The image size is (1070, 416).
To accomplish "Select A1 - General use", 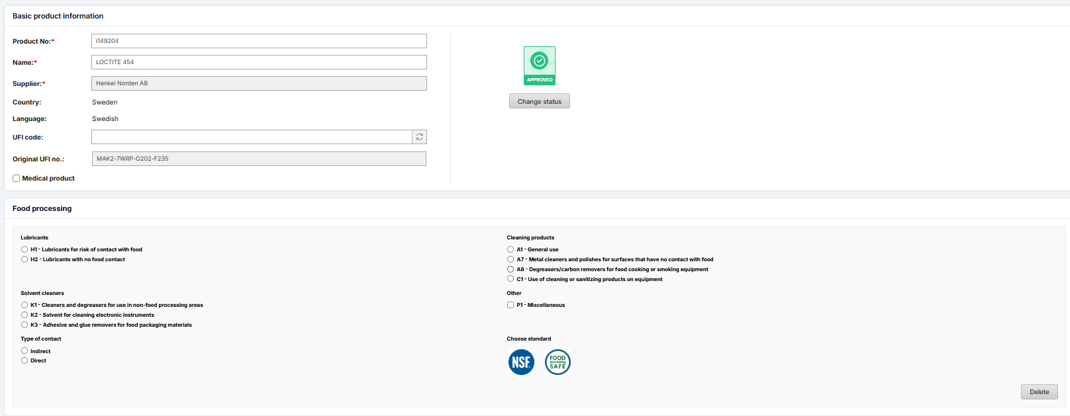I will pyautogui.click(x=511, y=249).
